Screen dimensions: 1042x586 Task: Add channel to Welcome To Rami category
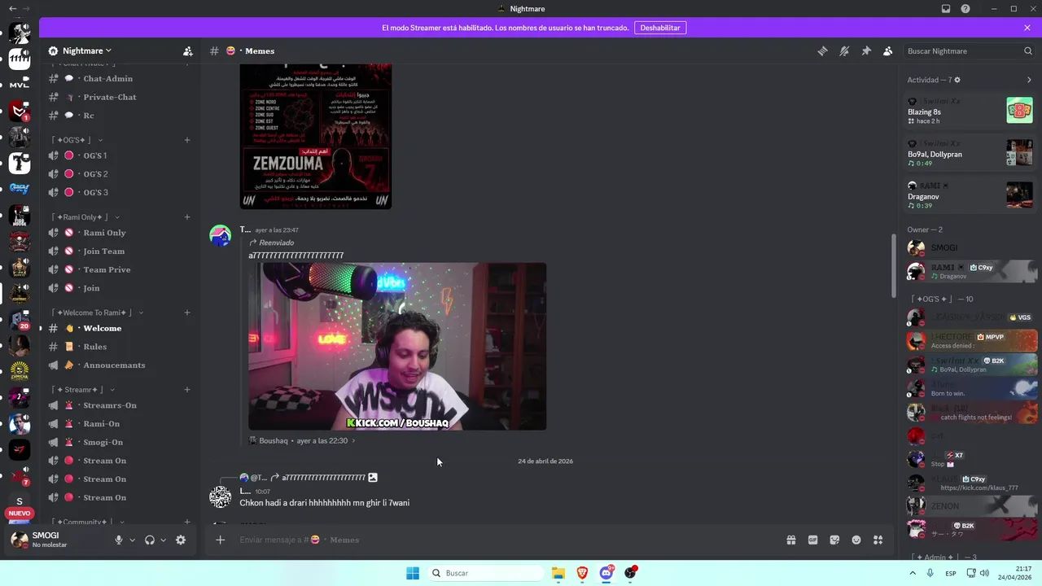coord(187,313)
